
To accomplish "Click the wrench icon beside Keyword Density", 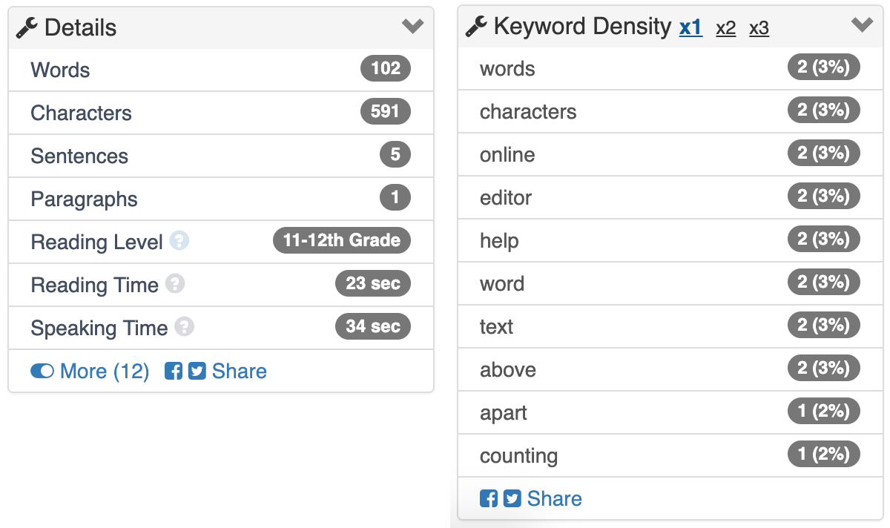I will pyautogui.click(x=476, y=27).
